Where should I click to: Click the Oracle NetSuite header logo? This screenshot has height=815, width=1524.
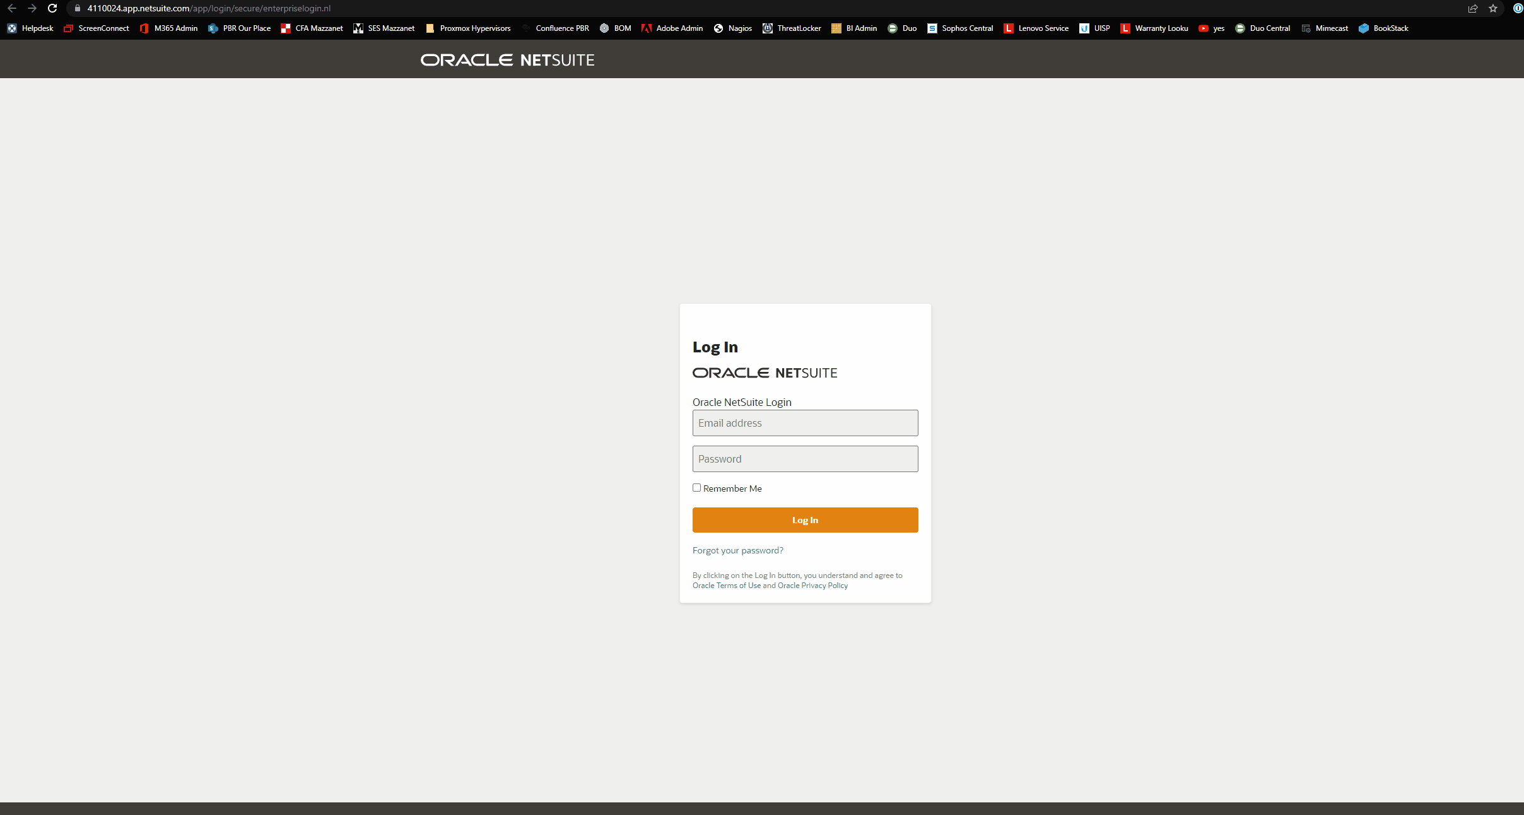[507, 60]
